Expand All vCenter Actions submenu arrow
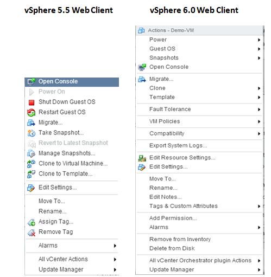The image size is (271, 277). (x=115, y=260)
